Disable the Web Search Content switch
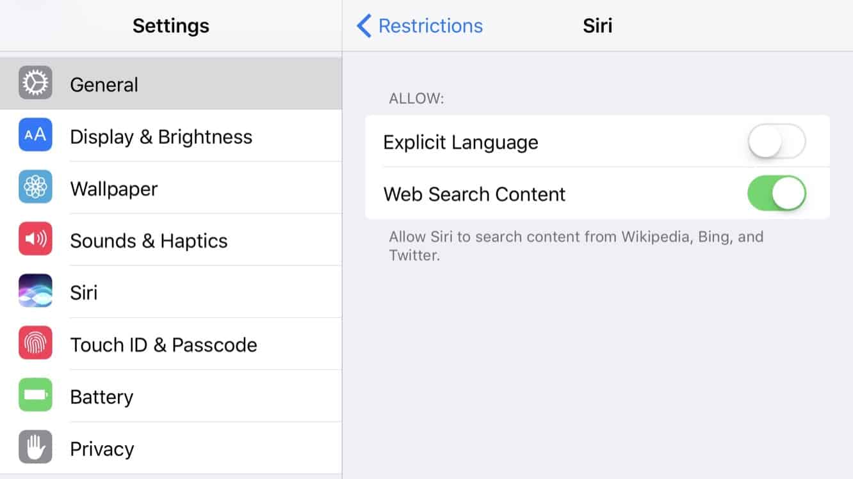Image resolution: width=853 pixels, height=479 pixels. pos(776,193)
